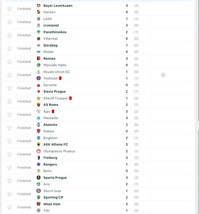This screenshot has height=214, width=199.
Task: Toggle favorite star for LASK vs Liverpool
Action: tap(10, 22)
